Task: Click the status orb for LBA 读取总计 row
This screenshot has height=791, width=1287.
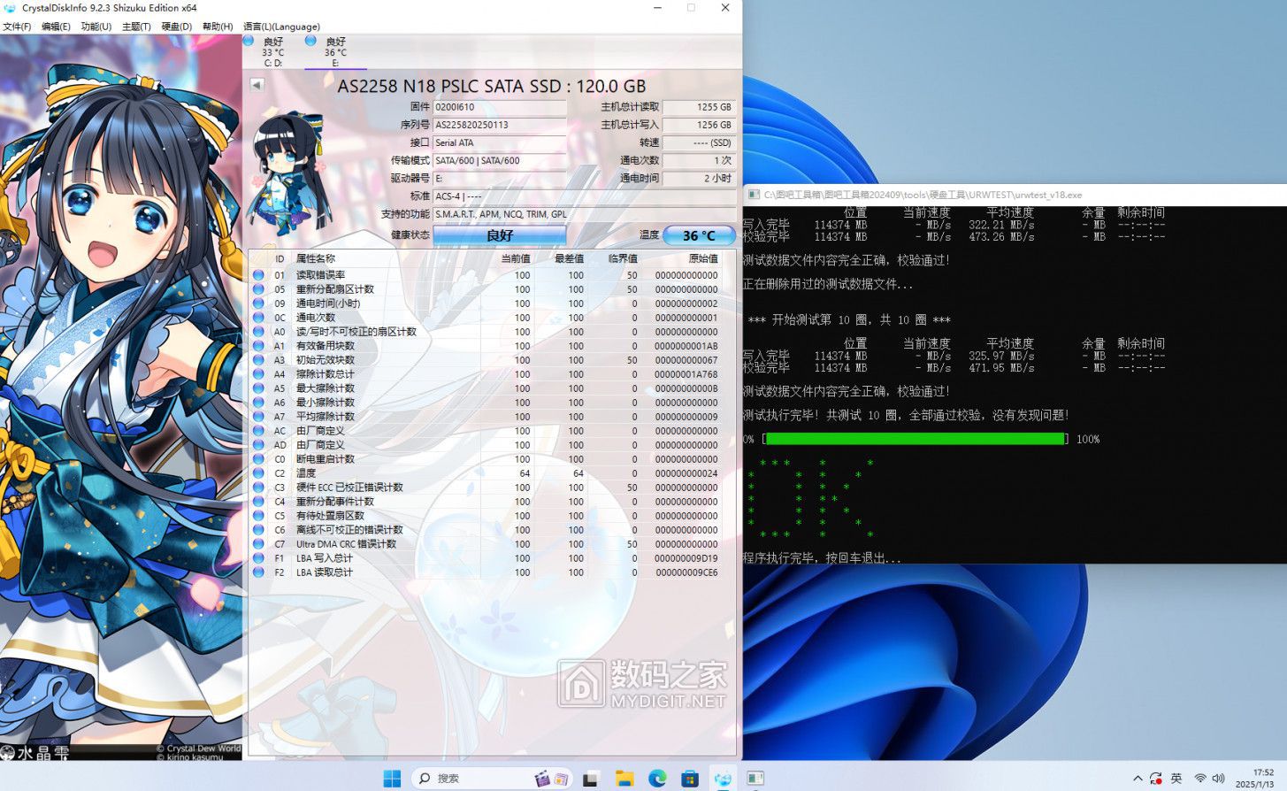Action: click(258, 572)
